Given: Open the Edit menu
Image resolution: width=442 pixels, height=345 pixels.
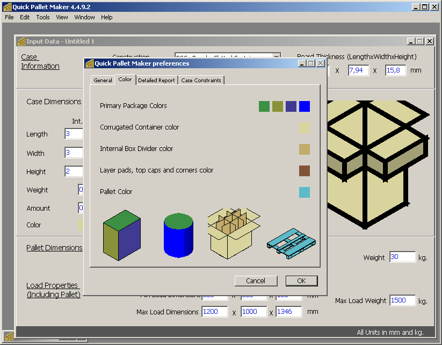Looking at the screenshot, I should (x=25, y=17).
